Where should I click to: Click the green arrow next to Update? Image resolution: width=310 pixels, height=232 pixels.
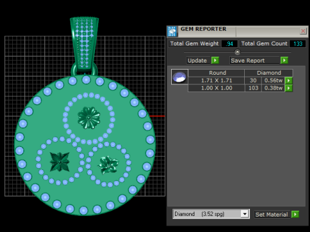coord(215,61)
